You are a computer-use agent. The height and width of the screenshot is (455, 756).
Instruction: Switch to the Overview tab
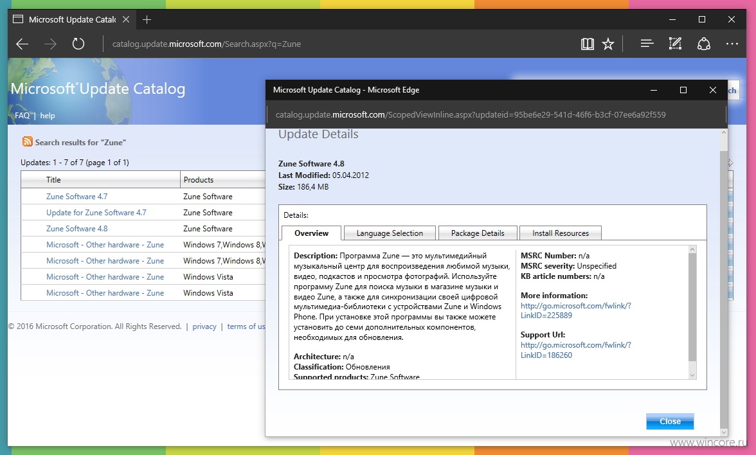[311, 233]
